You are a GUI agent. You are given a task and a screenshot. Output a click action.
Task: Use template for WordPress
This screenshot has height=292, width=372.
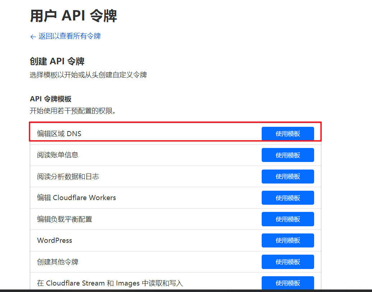coord(288,240)
